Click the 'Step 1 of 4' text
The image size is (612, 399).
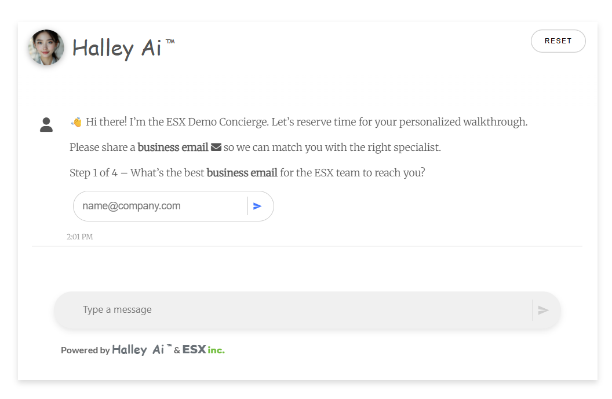point(93,173)
